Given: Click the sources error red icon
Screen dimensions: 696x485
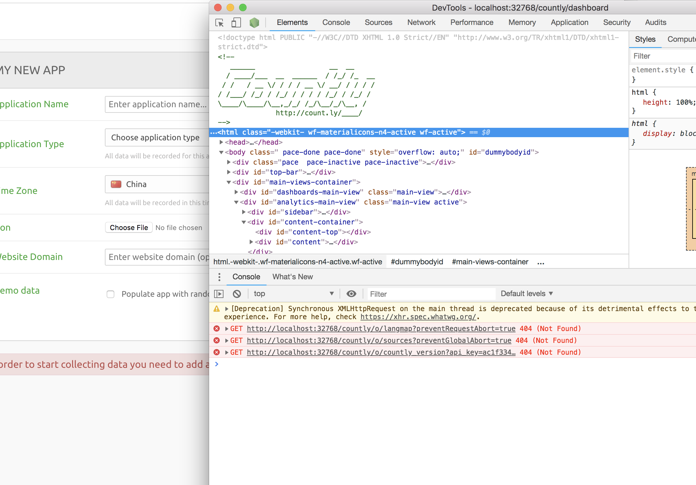Looking at the screenshot, I should pyautogui.click(x=217, y=340).
